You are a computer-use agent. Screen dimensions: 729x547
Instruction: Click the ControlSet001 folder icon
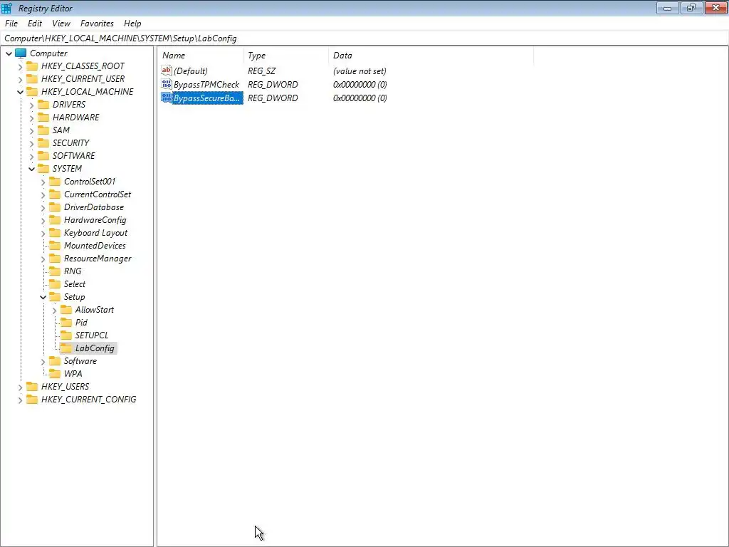click(55, 182)
